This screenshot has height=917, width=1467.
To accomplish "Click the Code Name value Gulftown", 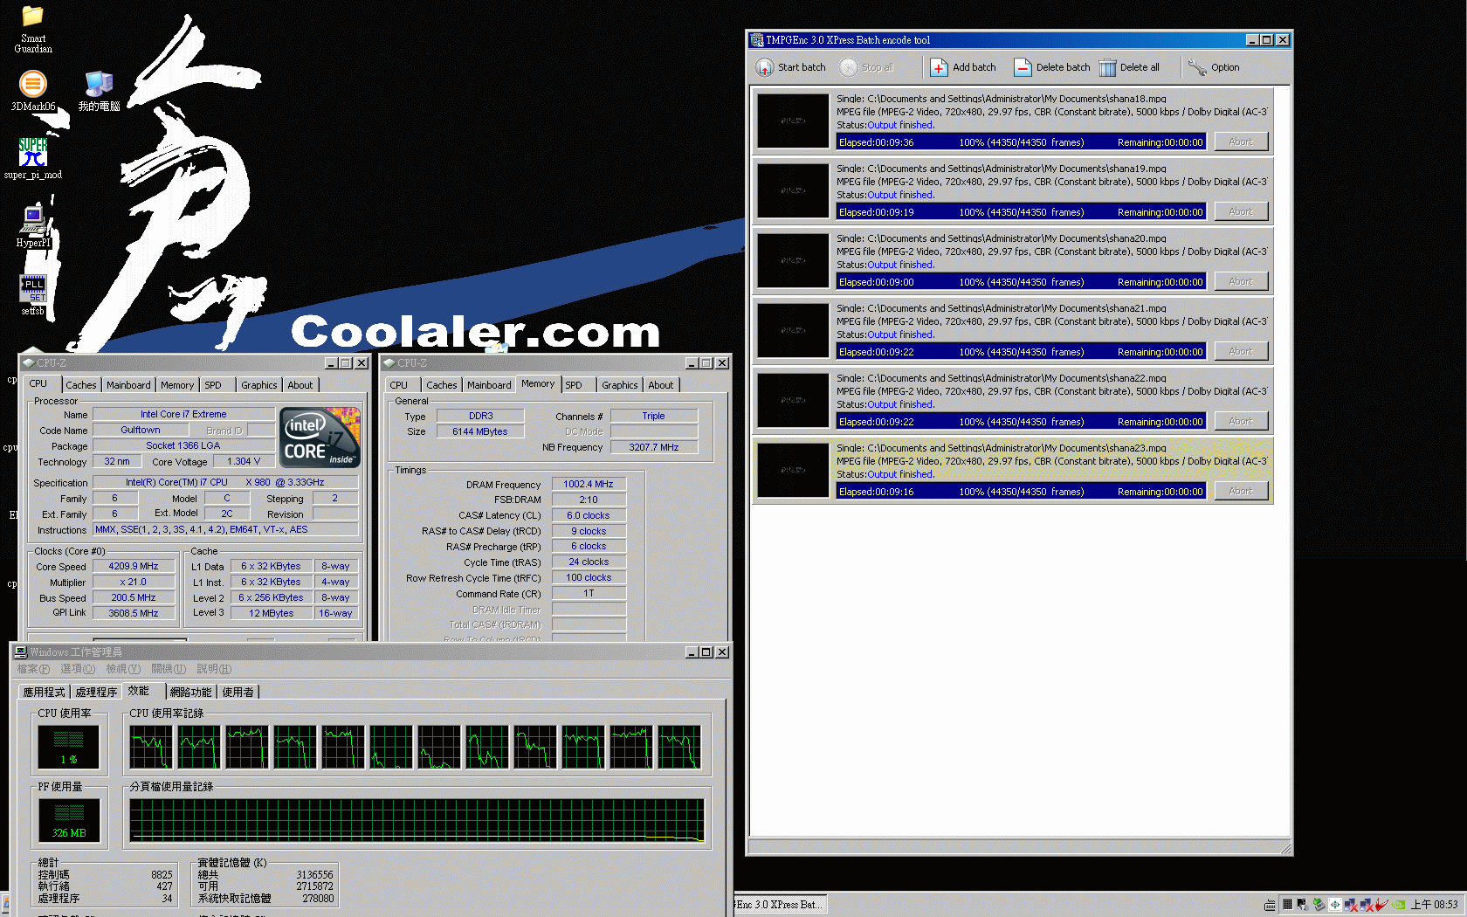I will point(141,430).
